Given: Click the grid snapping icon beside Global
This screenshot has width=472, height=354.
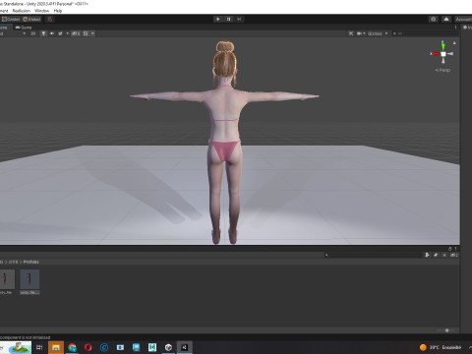Looking at the screenshot, I should [50, 19].
